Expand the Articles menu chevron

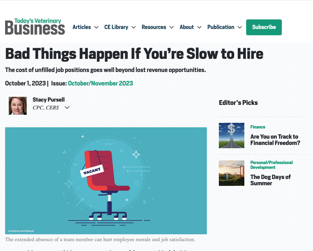tap(96, 27)
